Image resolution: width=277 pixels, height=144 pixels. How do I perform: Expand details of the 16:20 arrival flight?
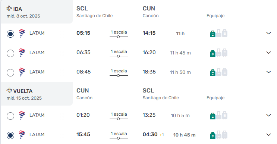point(268,53)
